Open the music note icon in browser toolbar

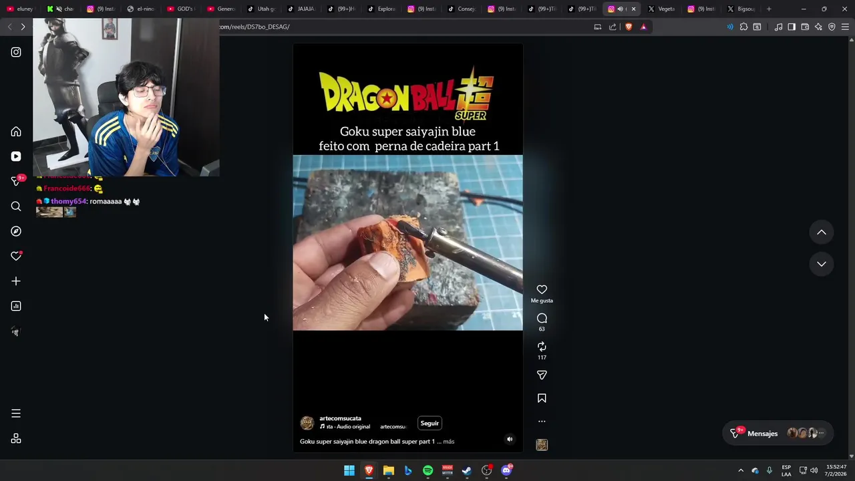tap(778, 27)
